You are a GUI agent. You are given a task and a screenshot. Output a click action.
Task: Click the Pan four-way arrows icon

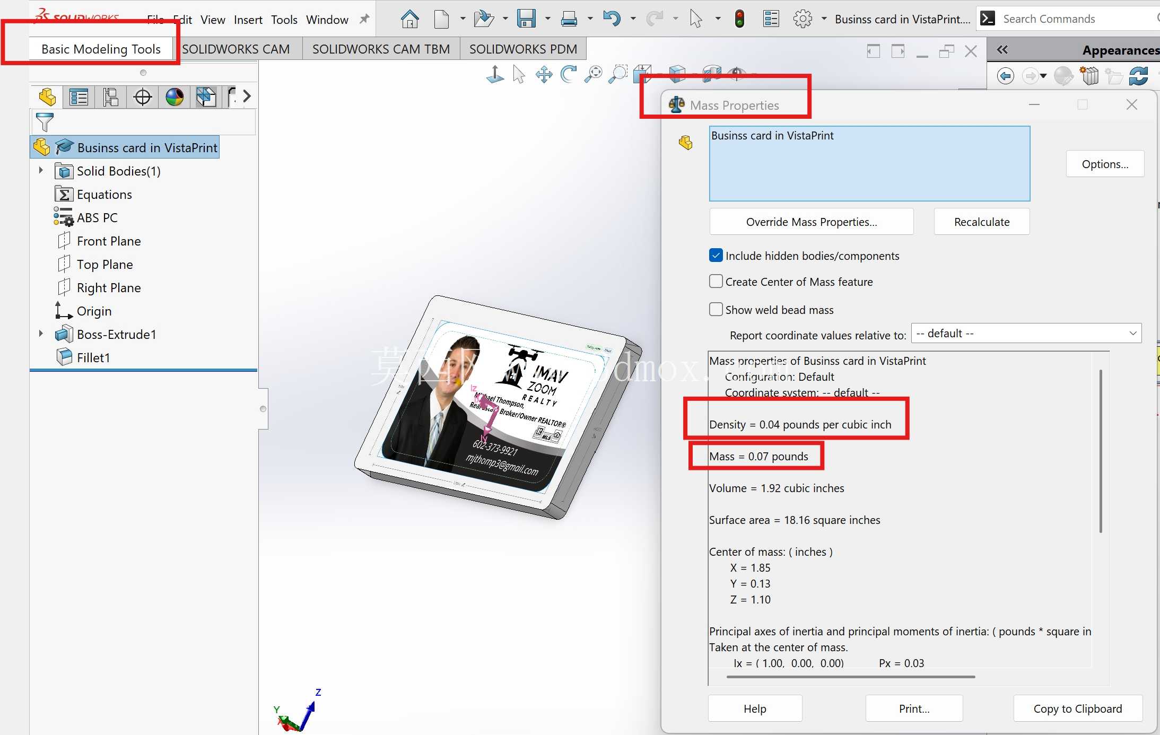[x=544, y=74]
